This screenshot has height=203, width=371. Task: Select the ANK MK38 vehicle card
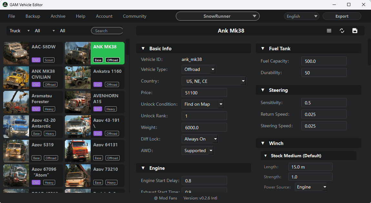coord(95,53)
